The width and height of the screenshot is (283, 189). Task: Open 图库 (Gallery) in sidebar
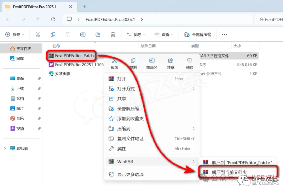click(x=17, y=59)
